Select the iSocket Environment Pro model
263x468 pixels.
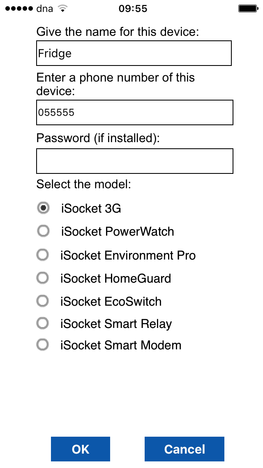[43, 255]
